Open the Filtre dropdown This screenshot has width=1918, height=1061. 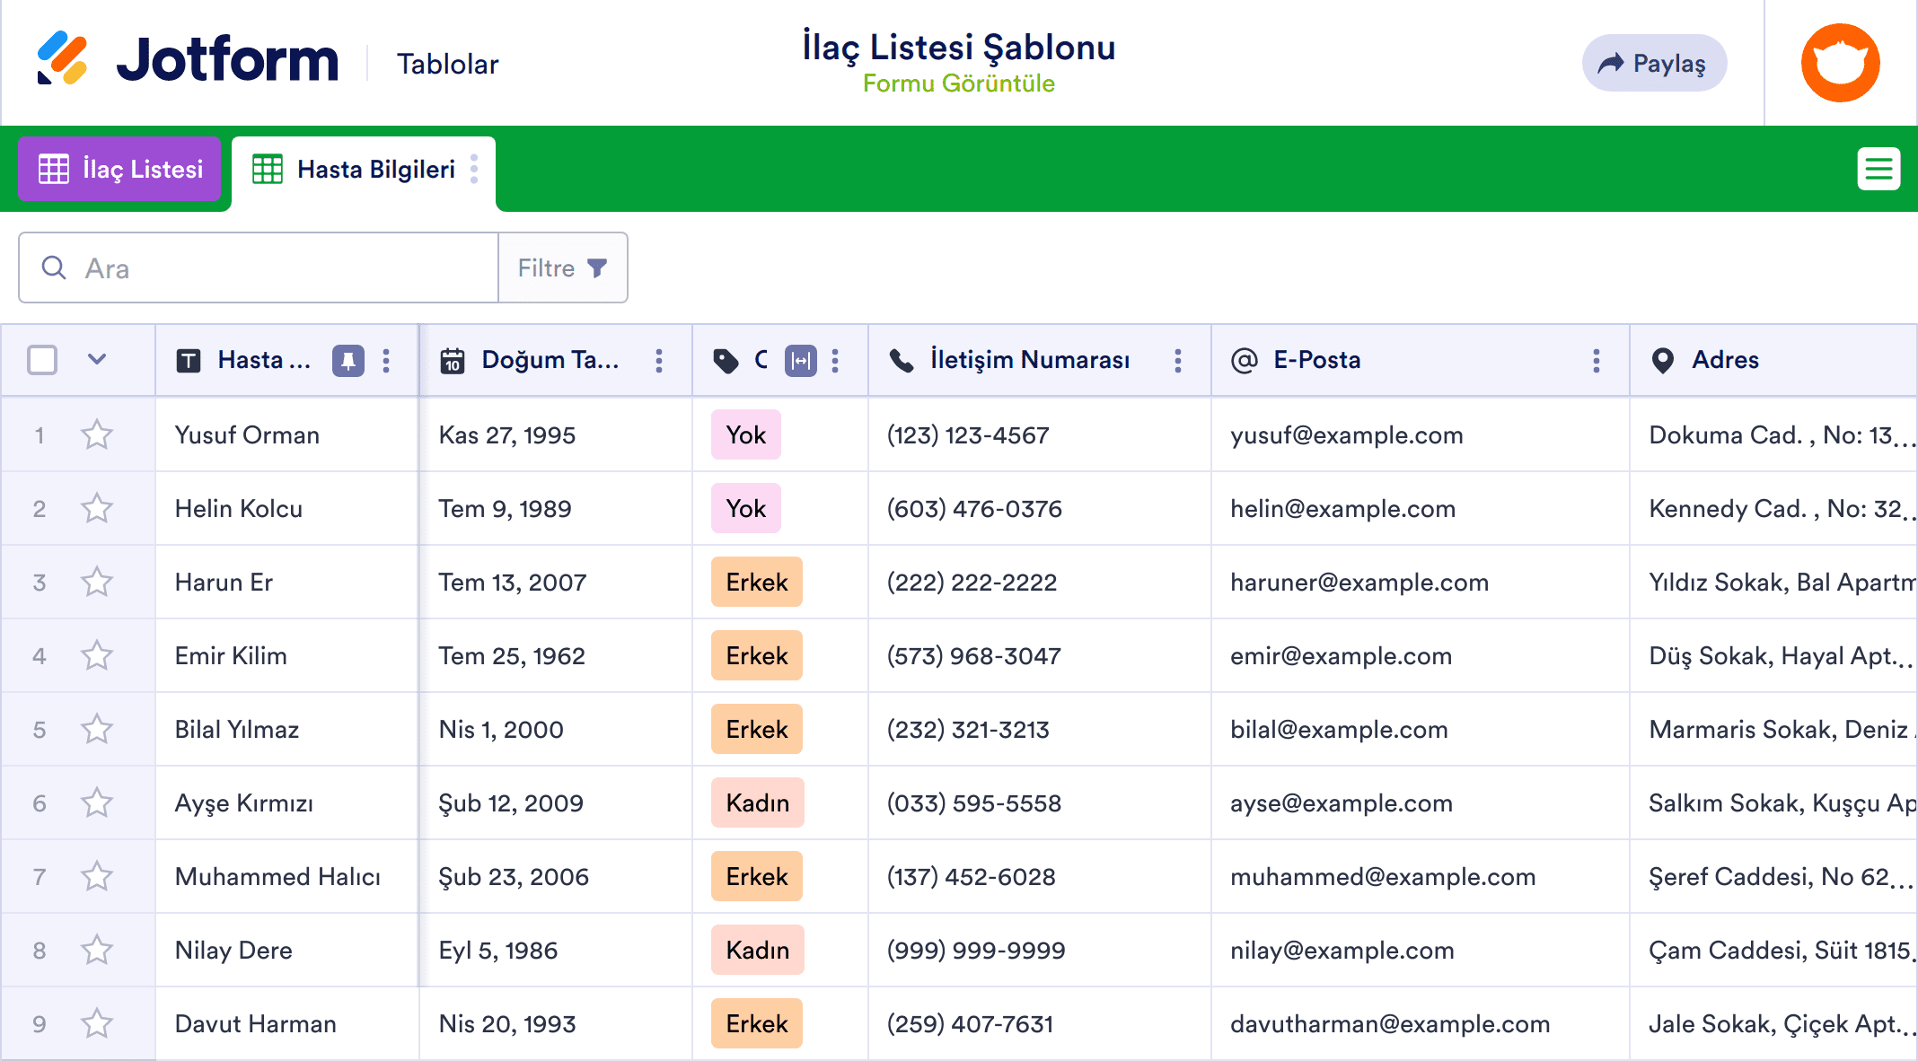pos(563,267)
